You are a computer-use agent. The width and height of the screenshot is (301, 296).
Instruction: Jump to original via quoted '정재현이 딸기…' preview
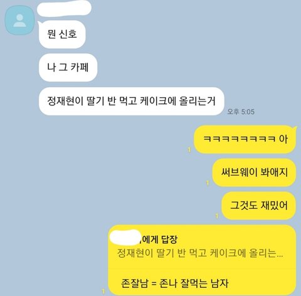click(200, 253)
